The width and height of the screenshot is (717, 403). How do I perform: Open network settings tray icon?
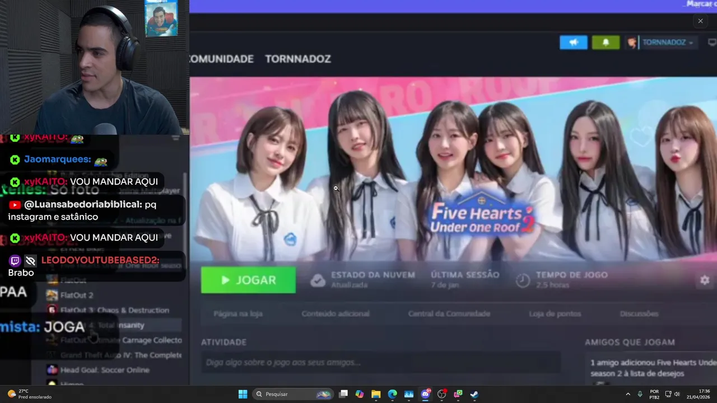pyautogui.click(x=668, y=394)
